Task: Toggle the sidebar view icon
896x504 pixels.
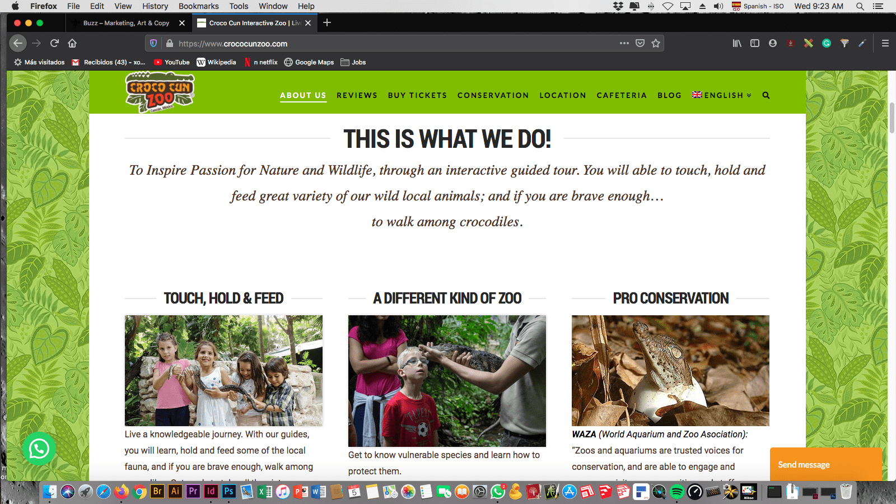Action: tap(755, 43)
